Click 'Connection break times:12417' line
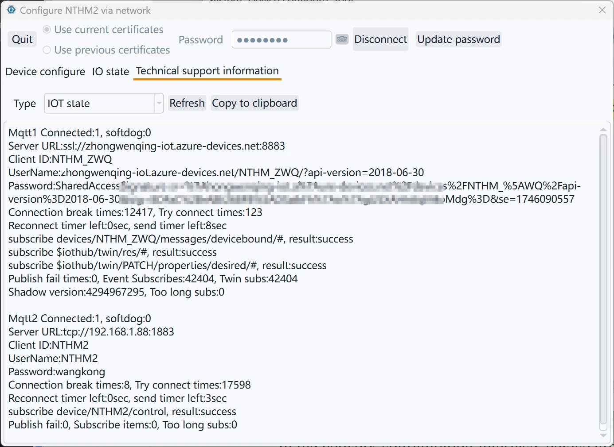This screenshot has width=614, height=447. [x=135, y=212]
